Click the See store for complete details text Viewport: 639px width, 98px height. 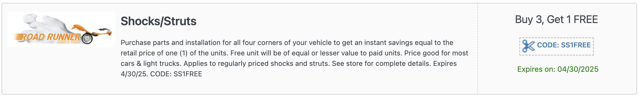381,63
